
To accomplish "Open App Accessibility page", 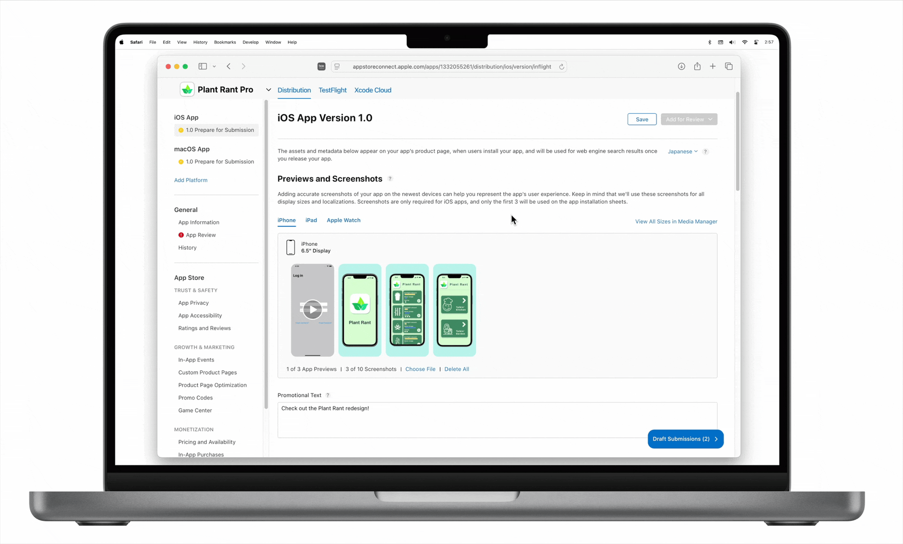I will 200,316.
